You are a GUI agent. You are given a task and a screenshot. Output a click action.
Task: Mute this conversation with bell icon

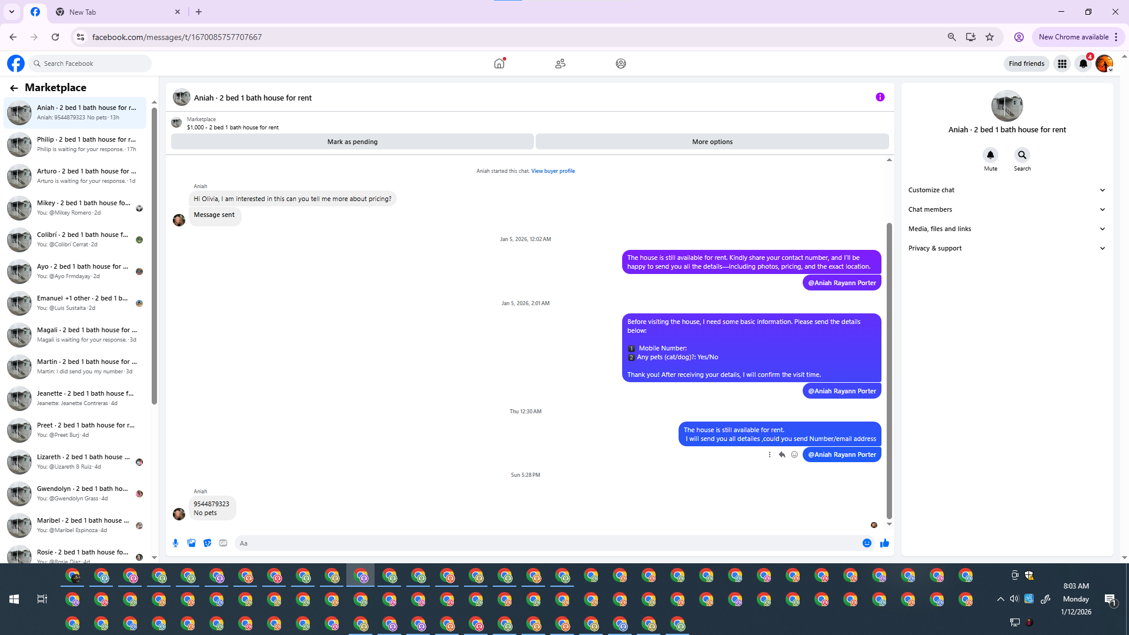(x=990, y=155)
